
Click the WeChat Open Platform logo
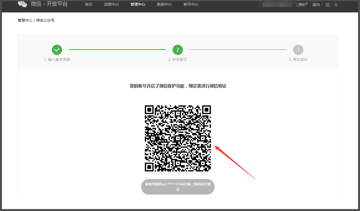coord(43,4)
